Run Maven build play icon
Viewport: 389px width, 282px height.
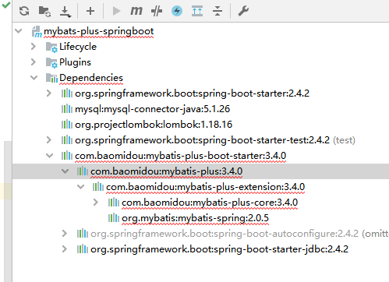pos(116,11)
